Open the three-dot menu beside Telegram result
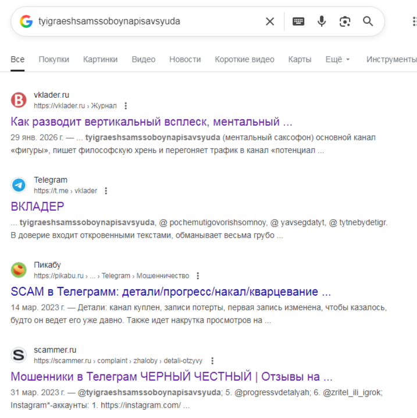 [106, 191]
